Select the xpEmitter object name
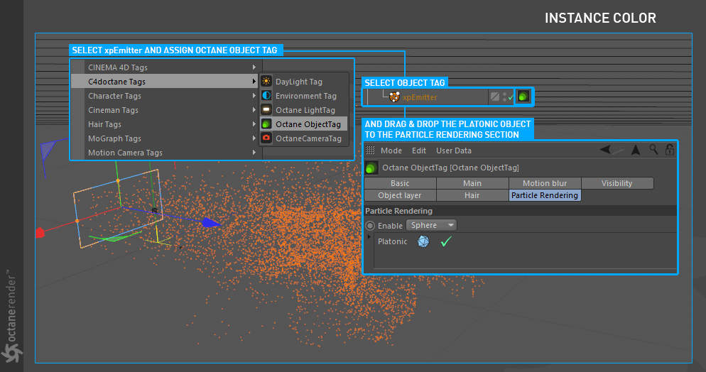The image size is (706, 372). pyautogui.click(x=420, y=97)
